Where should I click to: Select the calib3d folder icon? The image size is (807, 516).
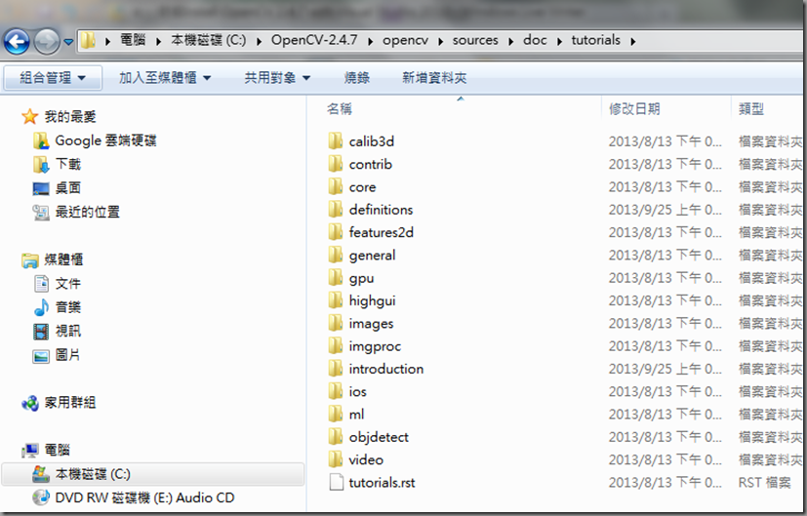[x=336, y=141]
